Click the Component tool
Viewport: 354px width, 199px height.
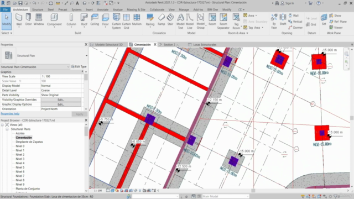click(x=54, y=20)
